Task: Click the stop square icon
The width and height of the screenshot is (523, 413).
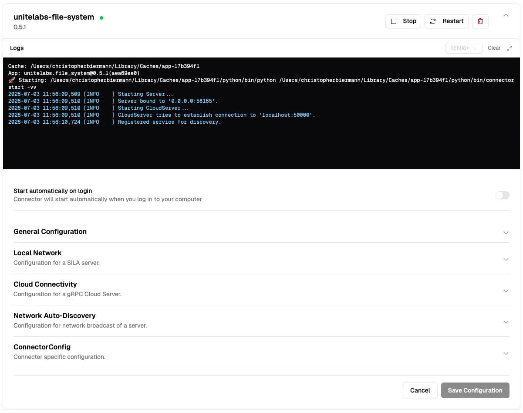Action: (x=394, y=21)
